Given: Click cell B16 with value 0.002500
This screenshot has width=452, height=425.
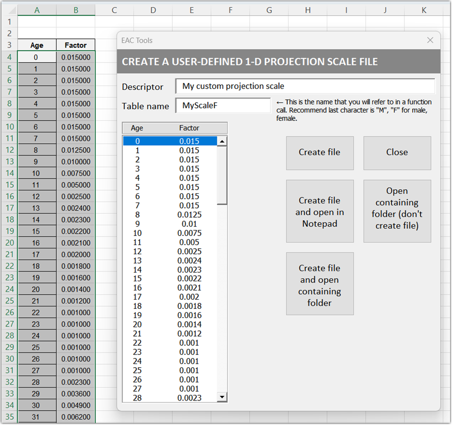Looking at the screenshot, I should pyautogui.click(x=76, y=196).
